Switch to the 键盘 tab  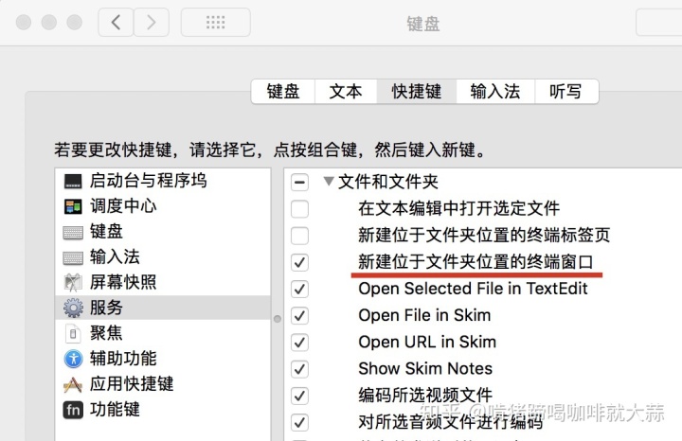pos(283,92)
